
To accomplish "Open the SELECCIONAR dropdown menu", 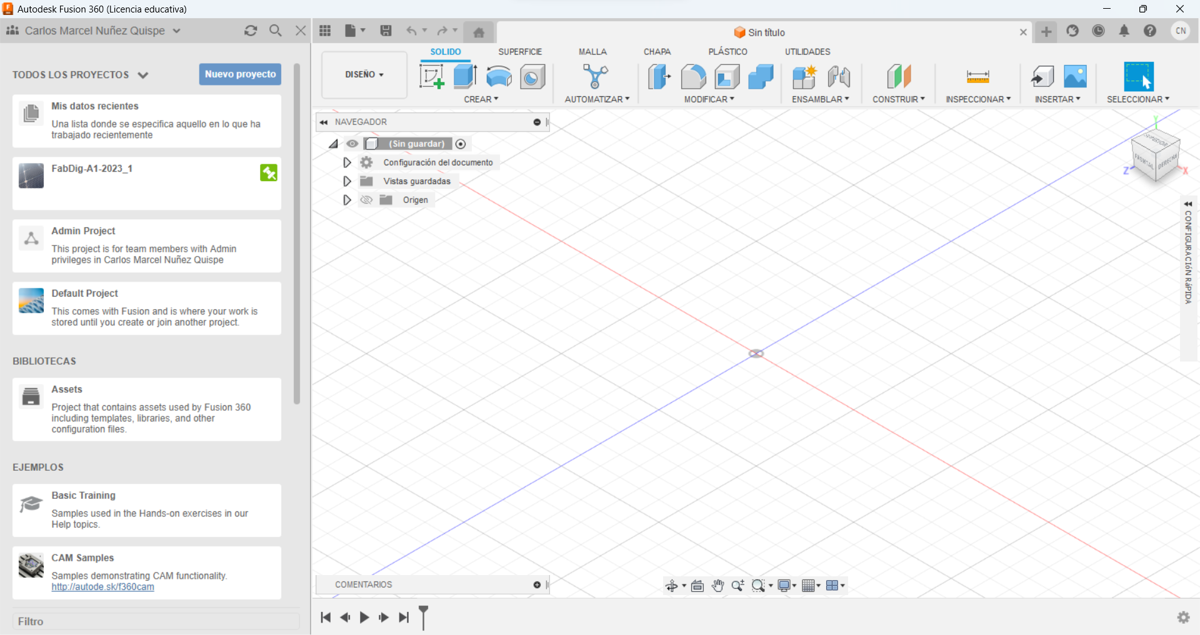I will 1138,99.
